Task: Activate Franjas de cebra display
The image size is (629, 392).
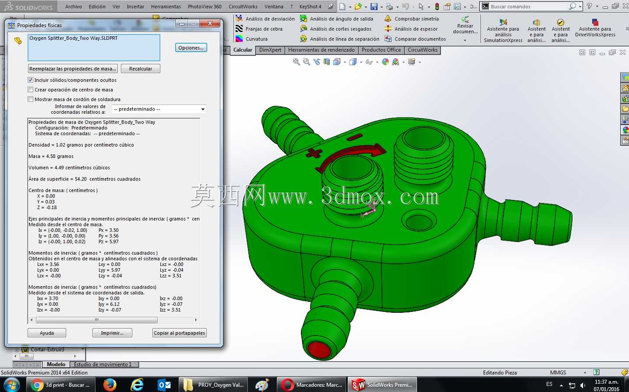Action: pos(259,29)
